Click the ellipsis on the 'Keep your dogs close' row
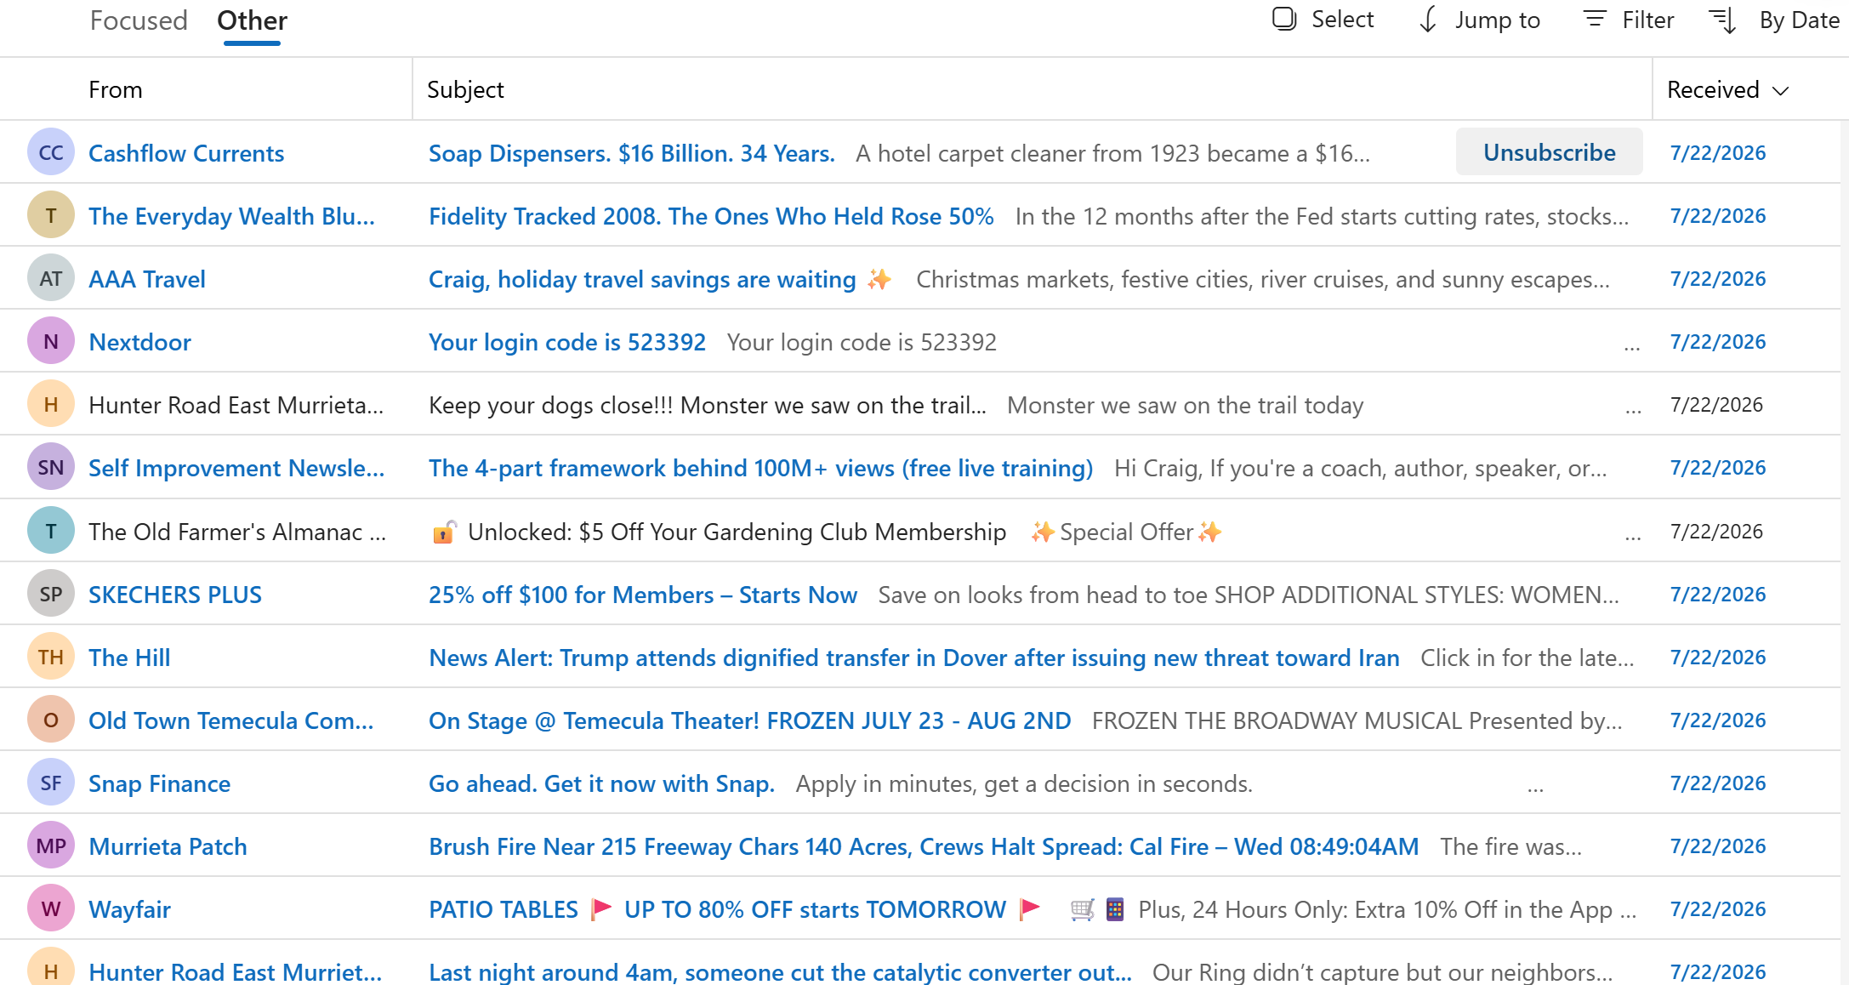Viewport: 1849px width, 985px height. [x=1633, y=410]
